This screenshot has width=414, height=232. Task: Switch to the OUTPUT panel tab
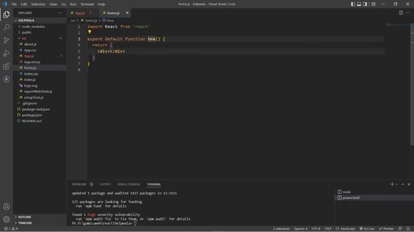click(105, 184)
